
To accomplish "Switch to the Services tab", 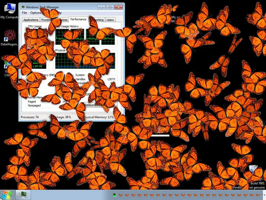I will [x=63, y=20].
